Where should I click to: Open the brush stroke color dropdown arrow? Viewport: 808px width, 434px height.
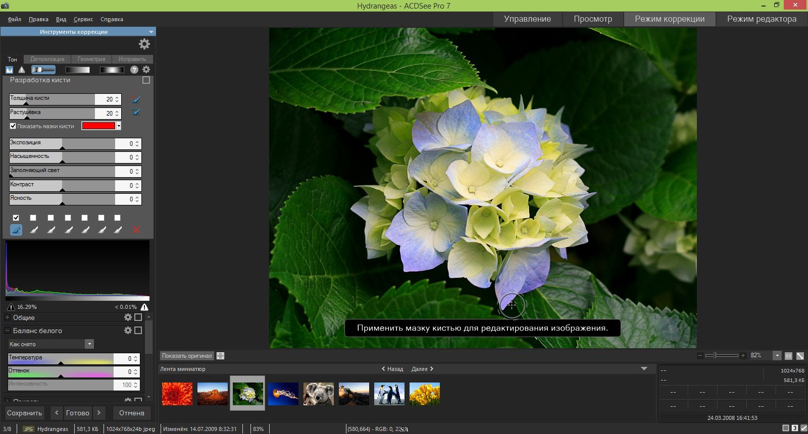[119, 126]
